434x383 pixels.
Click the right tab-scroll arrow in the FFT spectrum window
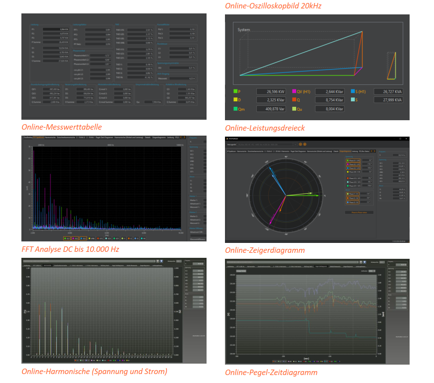pos(185,137)
